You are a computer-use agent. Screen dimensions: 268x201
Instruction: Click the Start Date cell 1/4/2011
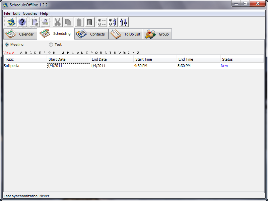[x=69, y=66]
